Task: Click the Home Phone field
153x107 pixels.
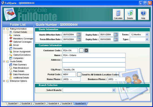Action: [72, 79]
